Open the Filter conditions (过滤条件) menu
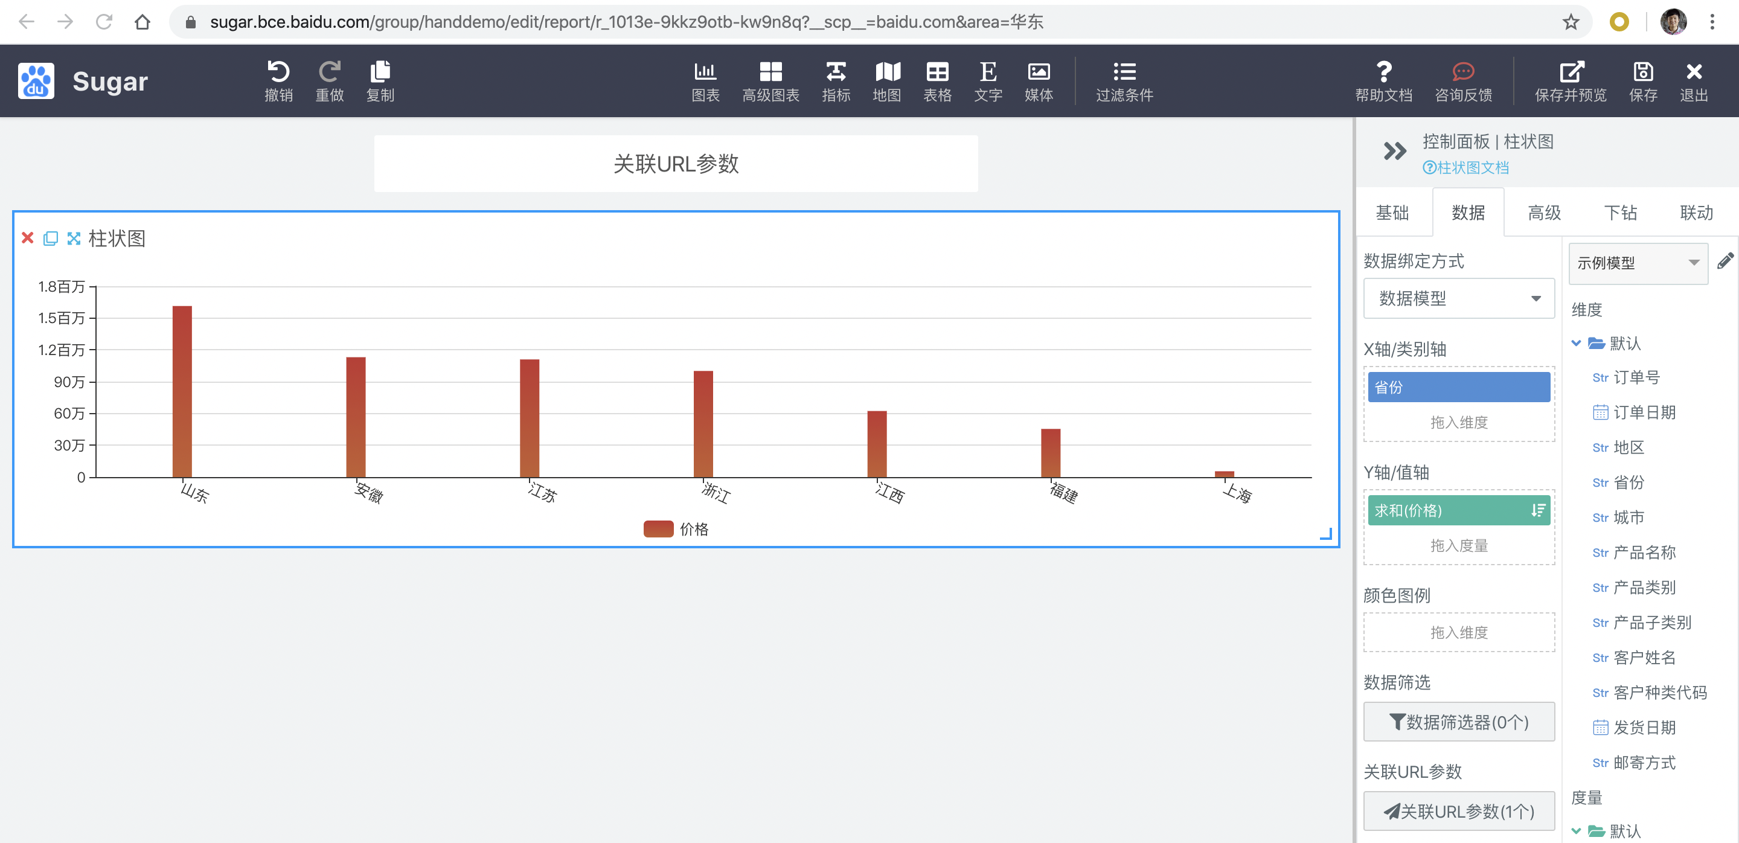 tap(1124, 81)
